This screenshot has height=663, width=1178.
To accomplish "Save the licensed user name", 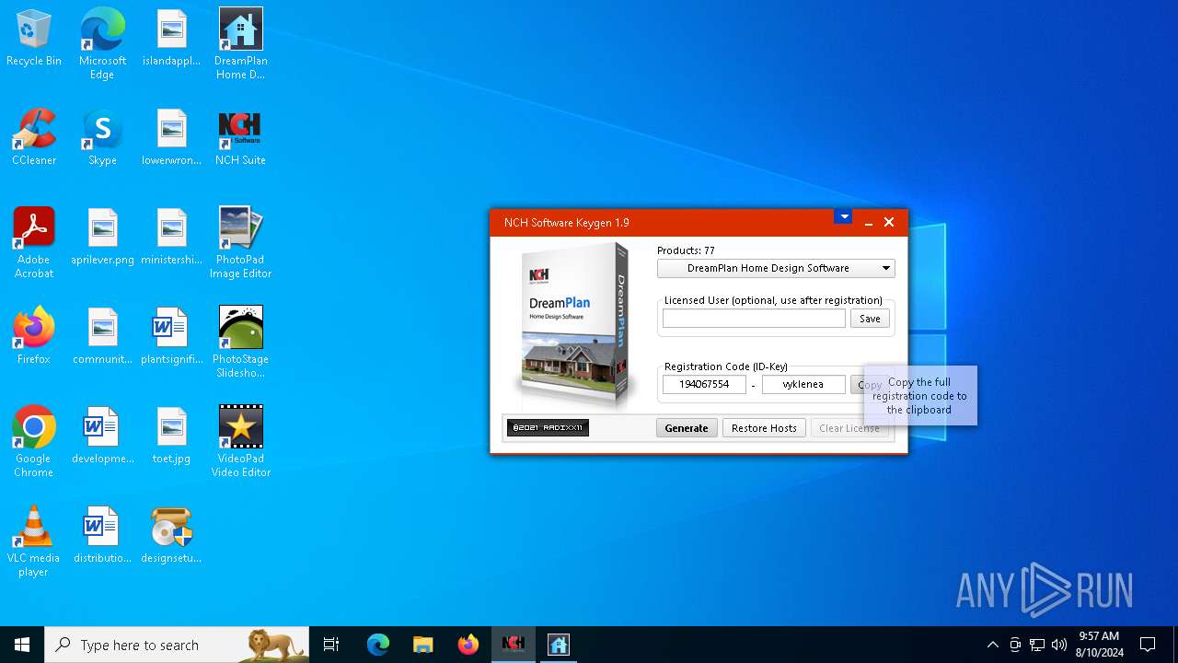I will [870, 319].
